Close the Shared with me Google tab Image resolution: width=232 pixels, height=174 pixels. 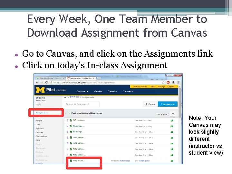point(63,78)
